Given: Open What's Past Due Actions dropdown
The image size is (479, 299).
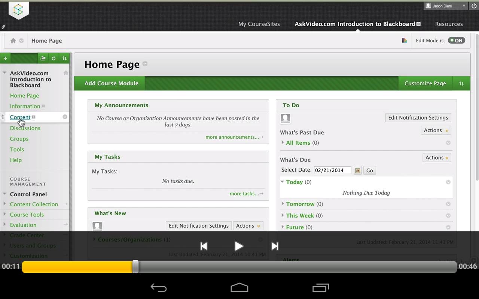Looking at the screenshot, I should pyautogui.click(x=436, y=130).
